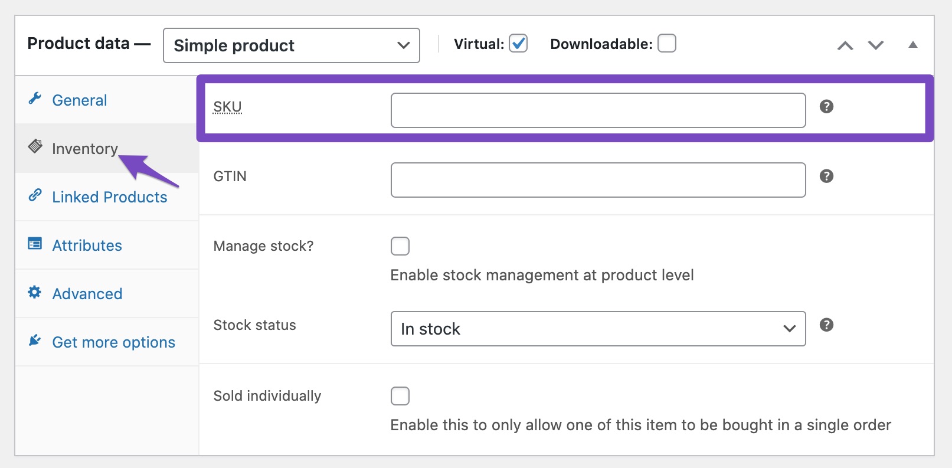Open the Stock status dropdown
The width and height of the screenshot is (952, 468).
[x=597, y=329]
